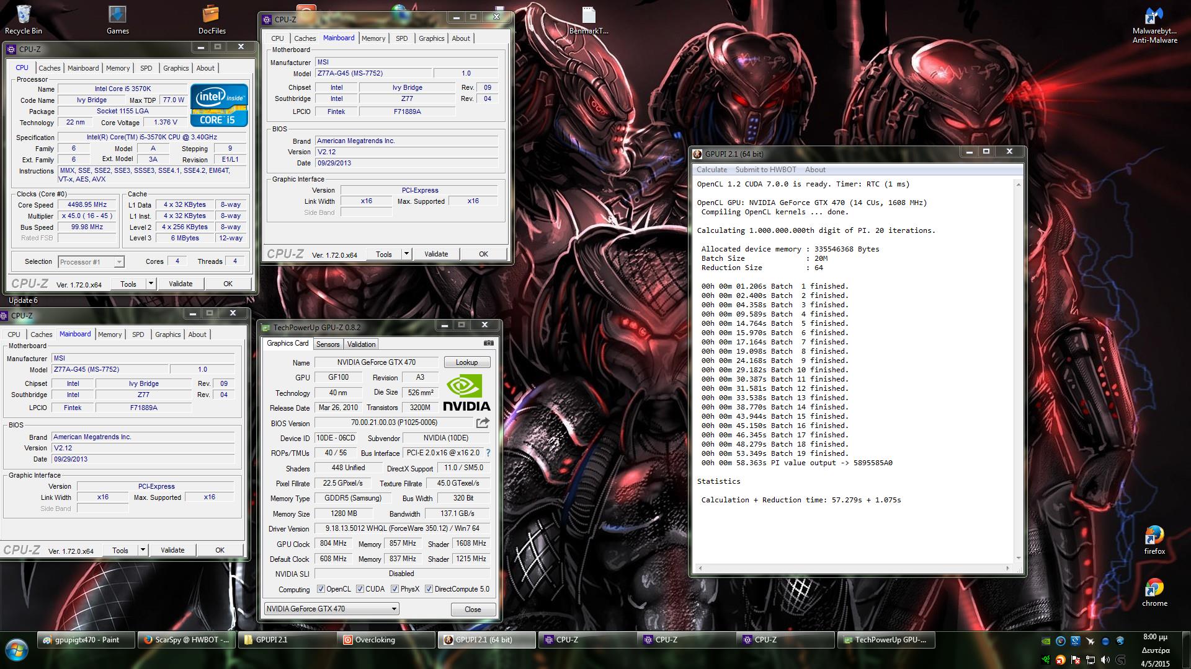
Task: Click the GPUPI title bar app icon
Action: (x=698, y=154)
